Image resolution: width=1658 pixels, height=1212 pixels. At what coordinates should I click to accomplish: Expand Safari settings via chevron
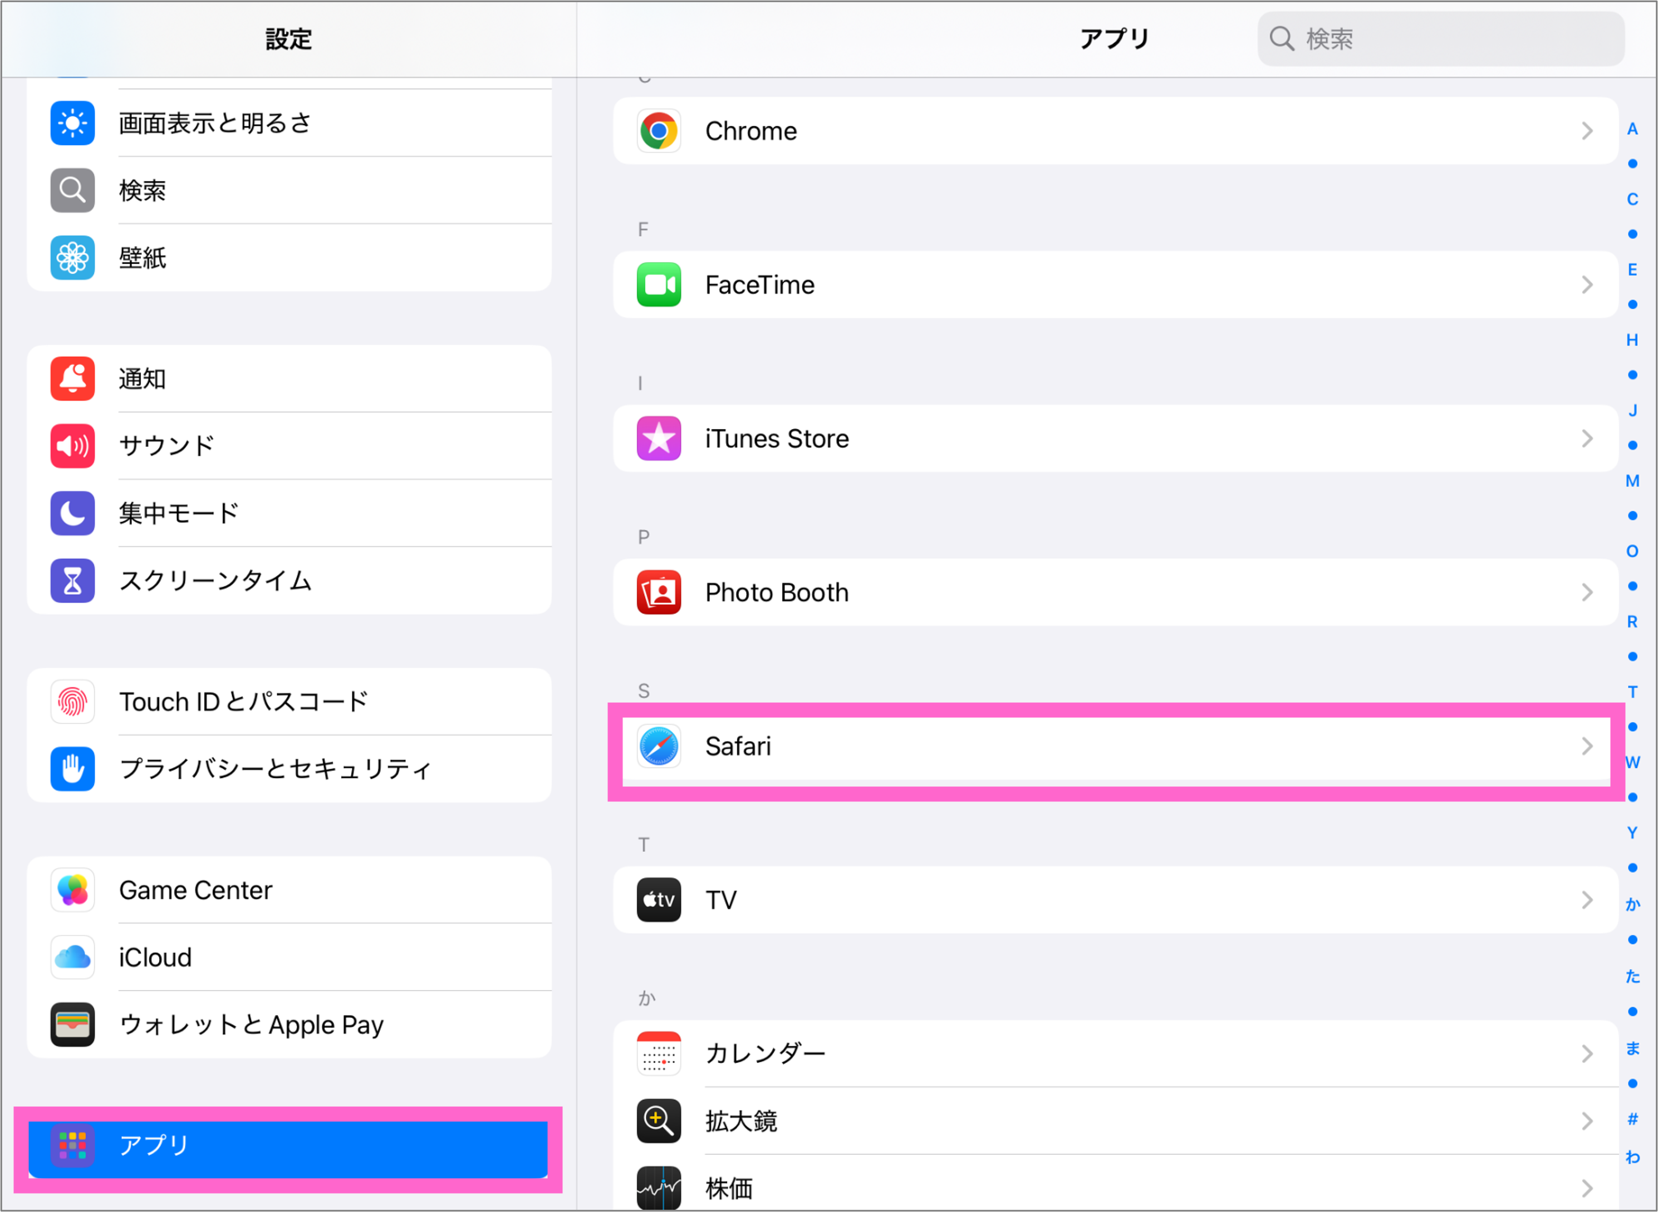point(1587,746)
